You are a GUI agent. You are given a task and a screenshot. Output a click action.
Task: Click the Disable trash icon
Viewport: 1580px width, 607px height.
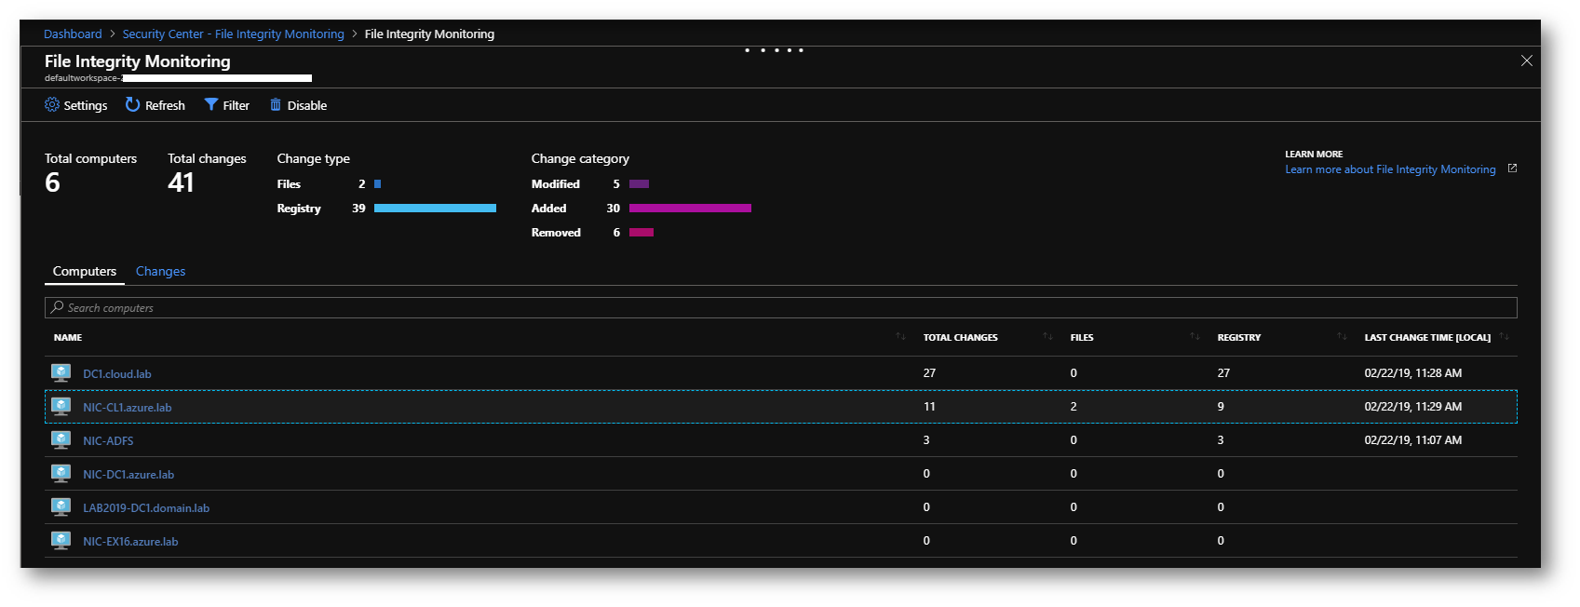[x=276, y=105]
